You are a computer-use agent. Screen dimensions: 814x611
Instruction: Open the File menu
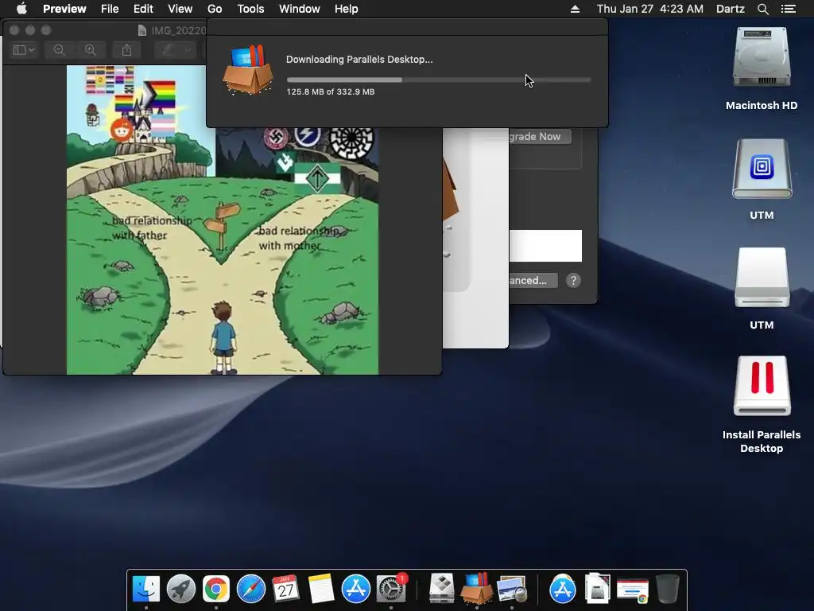110,9
